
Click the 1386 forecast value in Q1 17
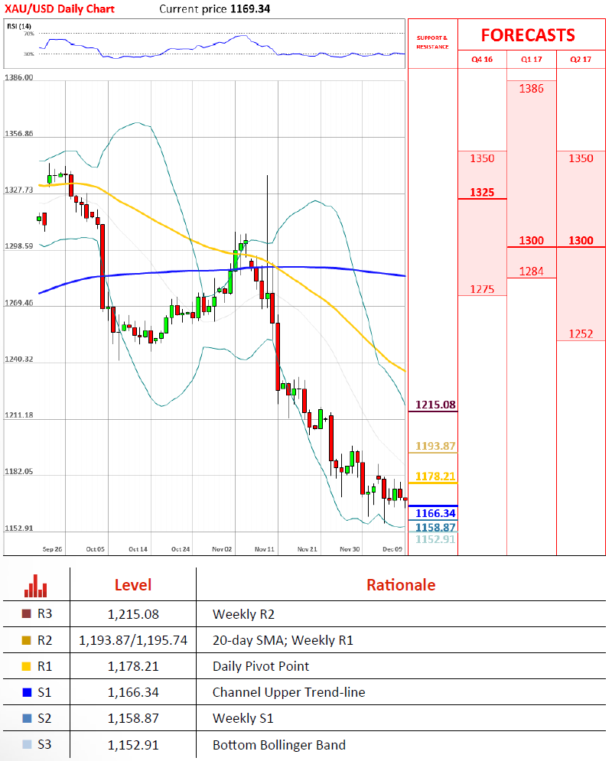pos(532,88)
